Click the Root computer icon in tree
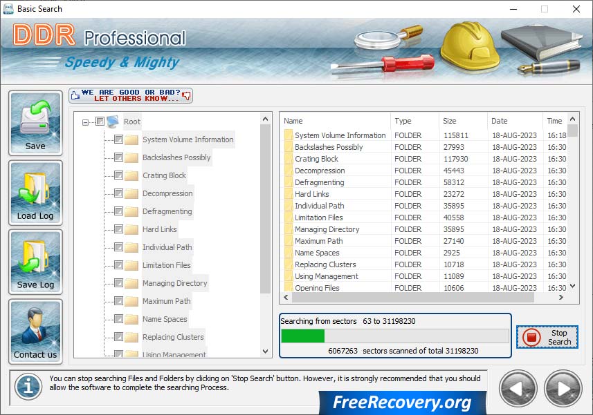The width and height of the screenshot is (593, 415). pyautogui.click(x=113, y=122)
